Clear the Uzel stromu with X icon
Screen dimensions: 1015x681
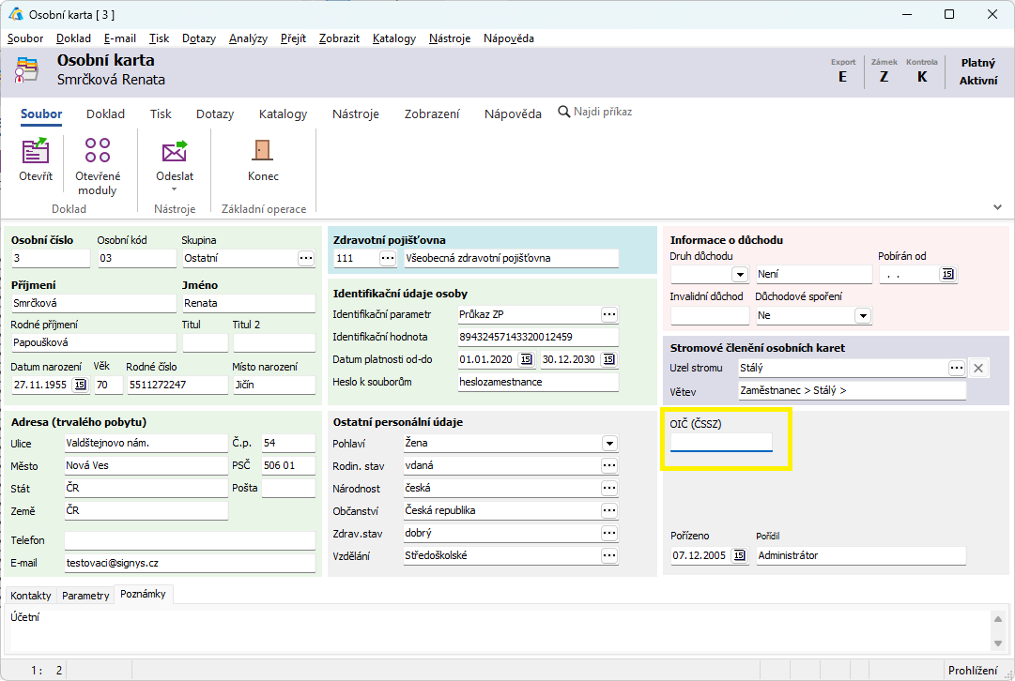(x=978, y=368)
